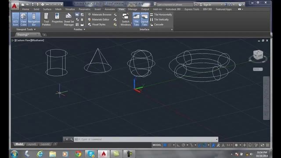Tile drawing windows vertically
The width and height of the screenshot is (281, 158).
pyautogui.click(x=159, y=19)
